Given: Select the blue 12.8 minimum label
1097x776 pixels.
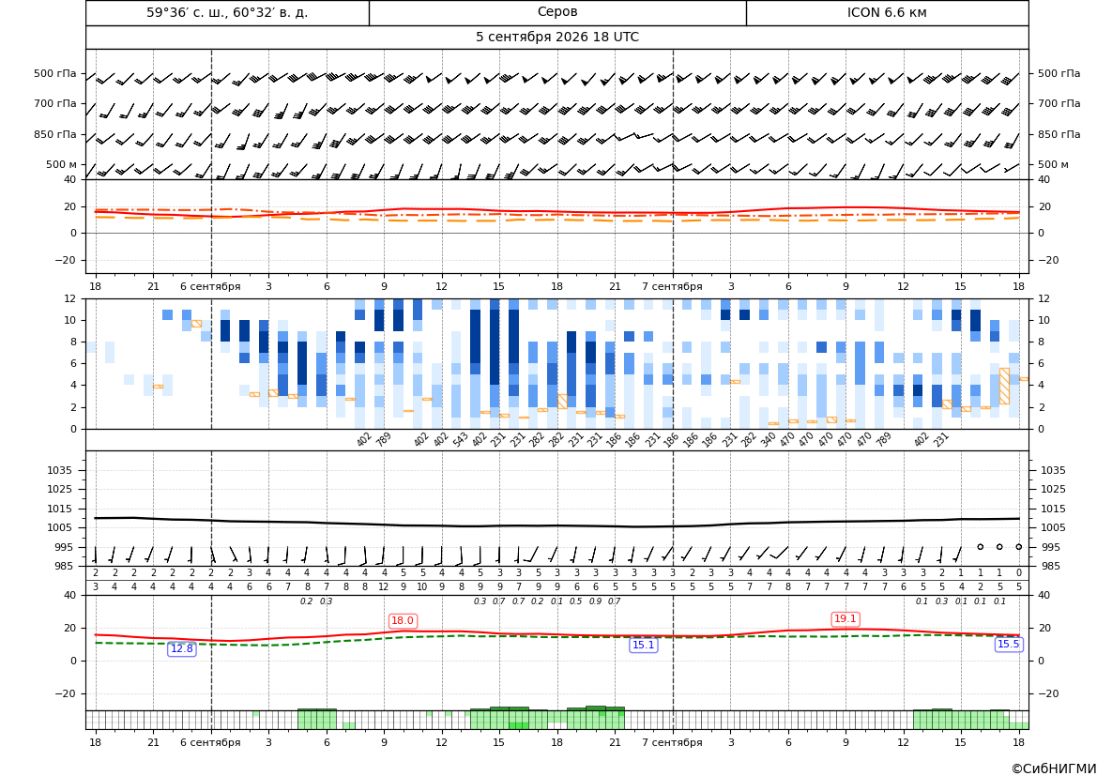Looking at the screenshot, I should click(x=182, y=648).
